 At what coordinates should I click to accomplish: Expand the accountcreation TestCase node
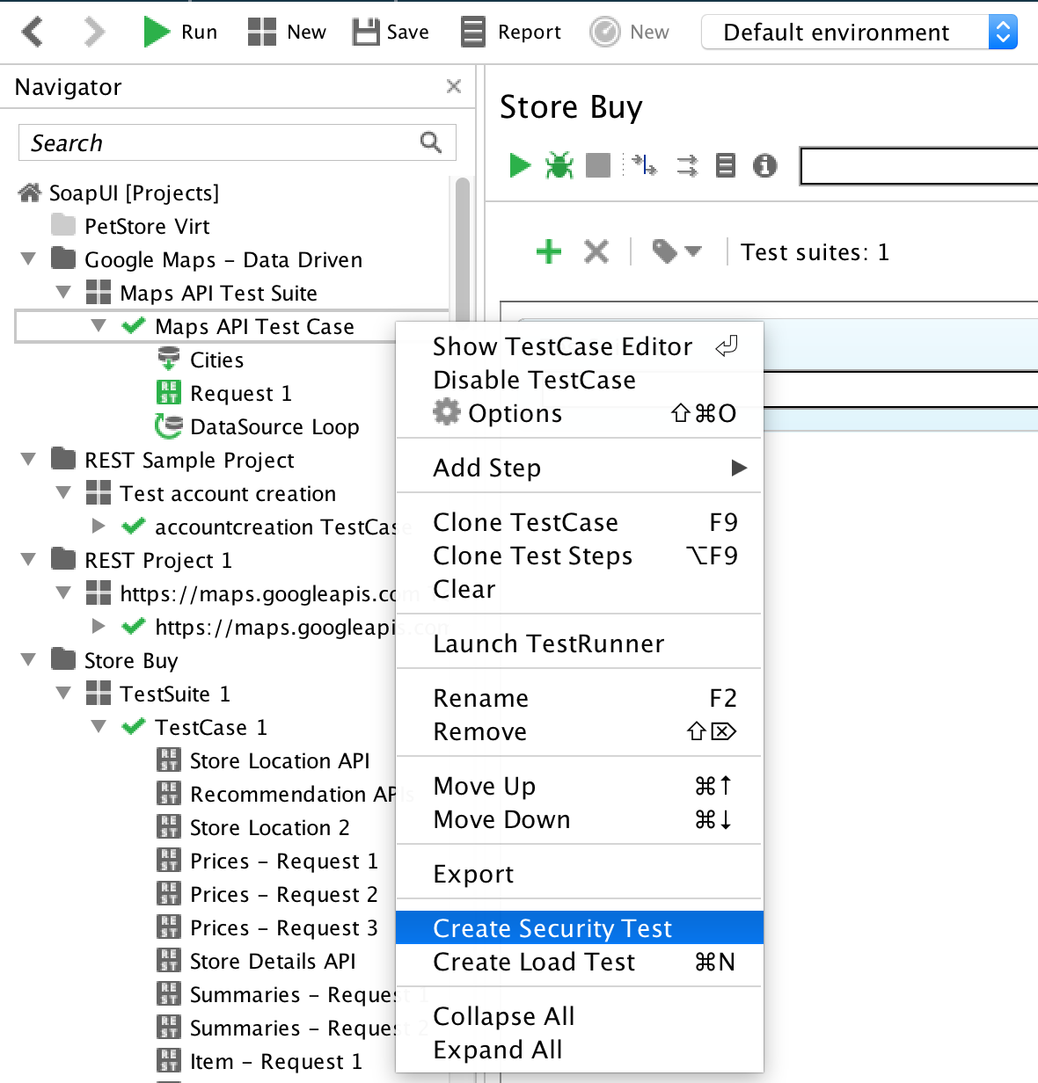coord(99,527)
